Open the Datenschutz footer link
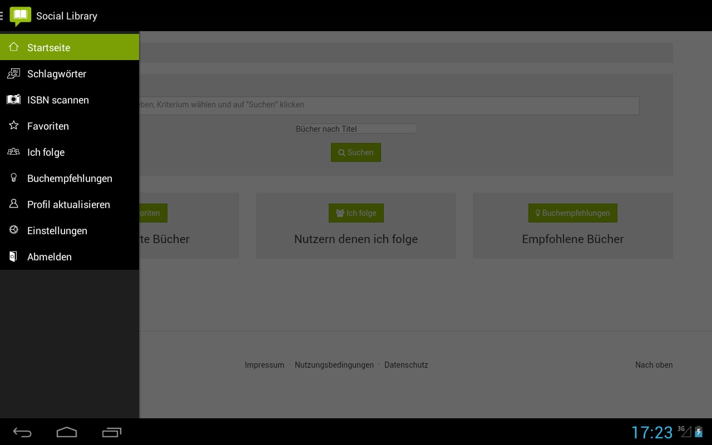 [x=406, y=365]
